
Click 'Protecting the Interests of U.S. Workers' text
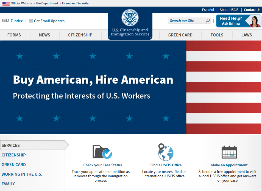(82, 96)
